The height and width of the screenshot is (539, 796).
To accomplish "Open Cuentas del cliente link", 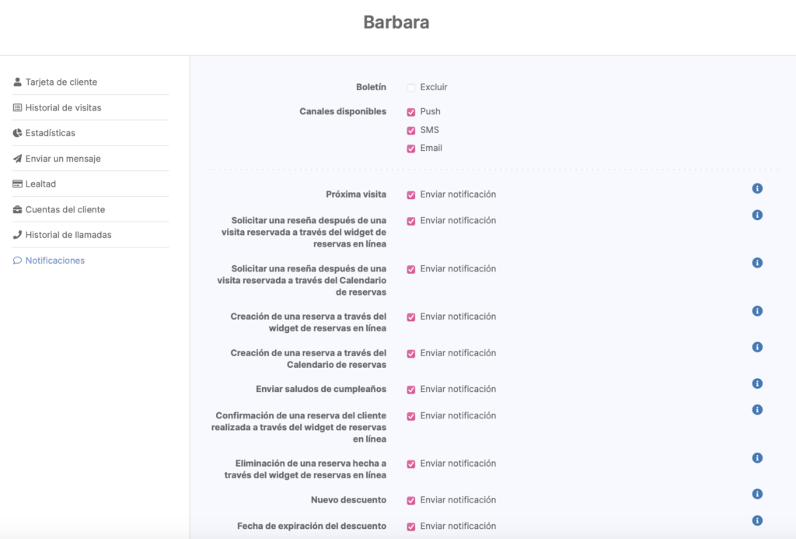I will (65, 210).
